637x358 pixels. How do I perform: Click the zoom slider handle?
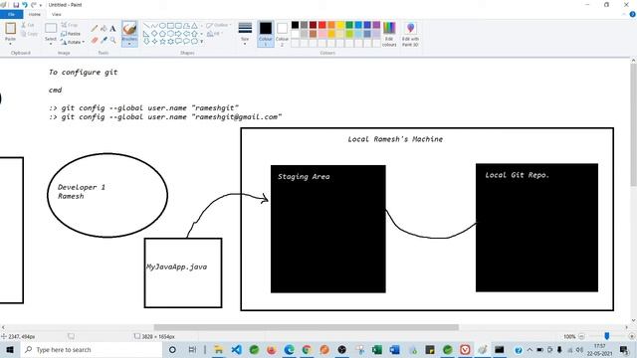pos(606,336)
